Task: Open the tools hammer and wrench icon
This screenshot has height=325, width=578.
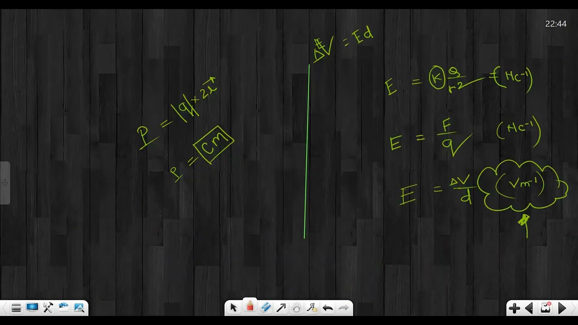Action: tap(48, 308)
